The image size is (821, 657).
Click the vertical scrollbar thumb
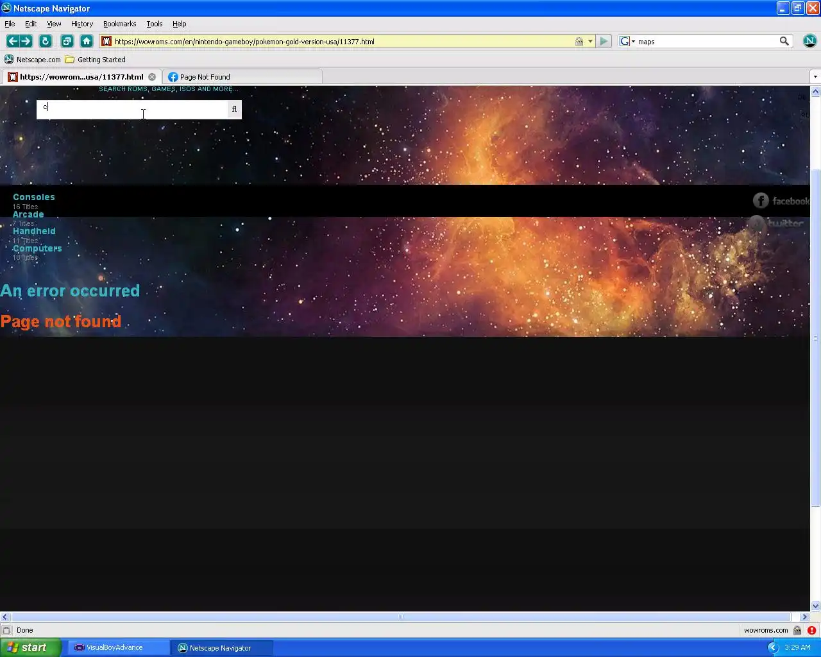click(815, 338)
